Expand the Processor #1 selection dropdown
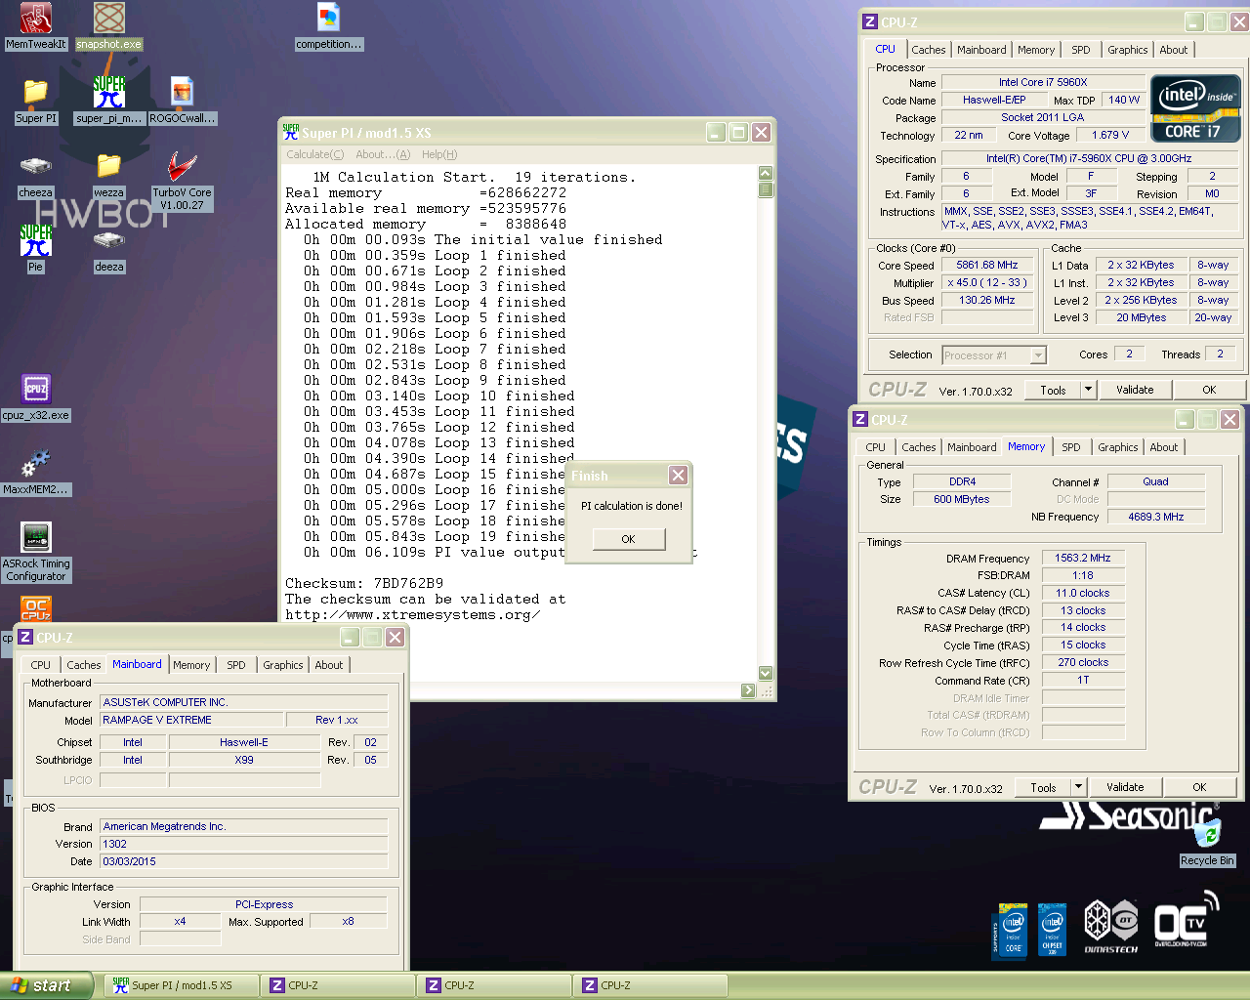The width and height of the screenshot is (1250, 1000). 1038,355
